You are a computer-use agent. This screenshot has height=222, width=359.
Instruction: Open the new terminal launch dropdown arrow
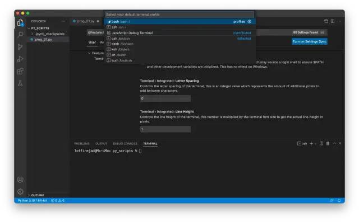[315, 144]
